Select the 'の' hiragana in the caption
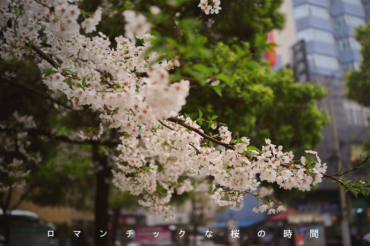 [x=261, y=233]
